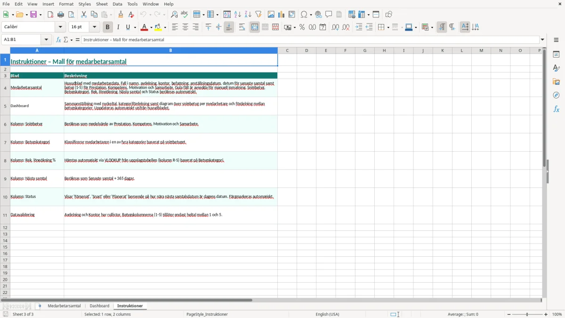565x318 pixels.
Task: Open Sidebar Properties panel icon
Action: [x=557, y=54]
